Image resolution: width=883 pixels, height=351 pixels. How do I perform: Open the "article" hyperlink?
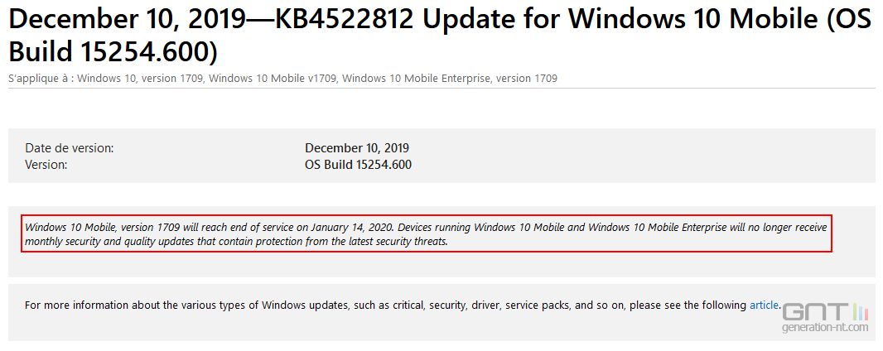[x=765, y=305]
